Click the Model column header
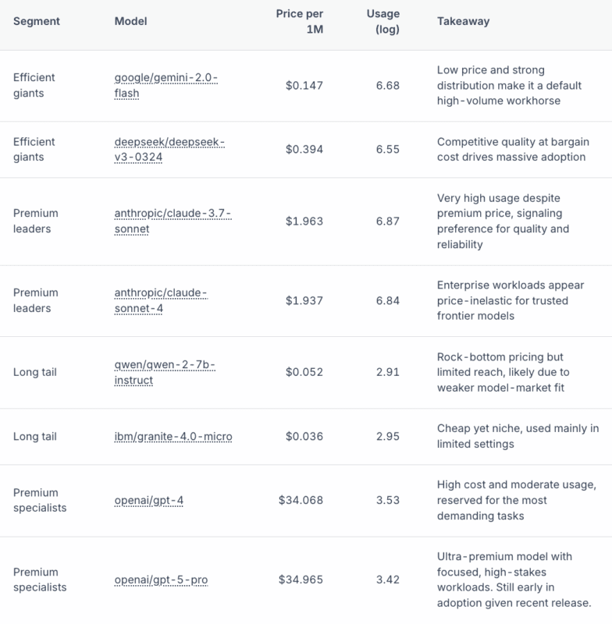The width and height of the screenshot is (612, 624). (130, 21)
